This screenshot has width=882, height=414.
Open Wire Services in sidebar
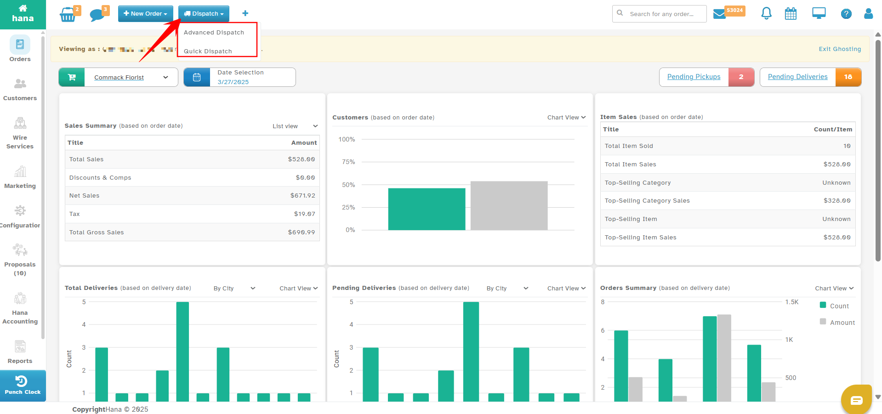(20, 133)
